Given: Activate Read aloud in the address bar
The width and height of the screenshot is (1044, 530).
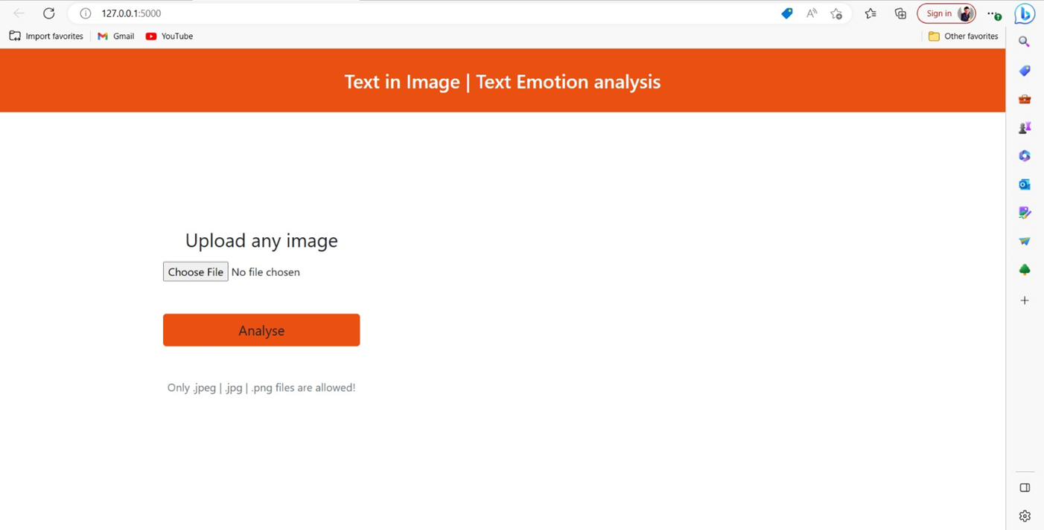Looking at the screenshot, I should (x=811, y=13).
